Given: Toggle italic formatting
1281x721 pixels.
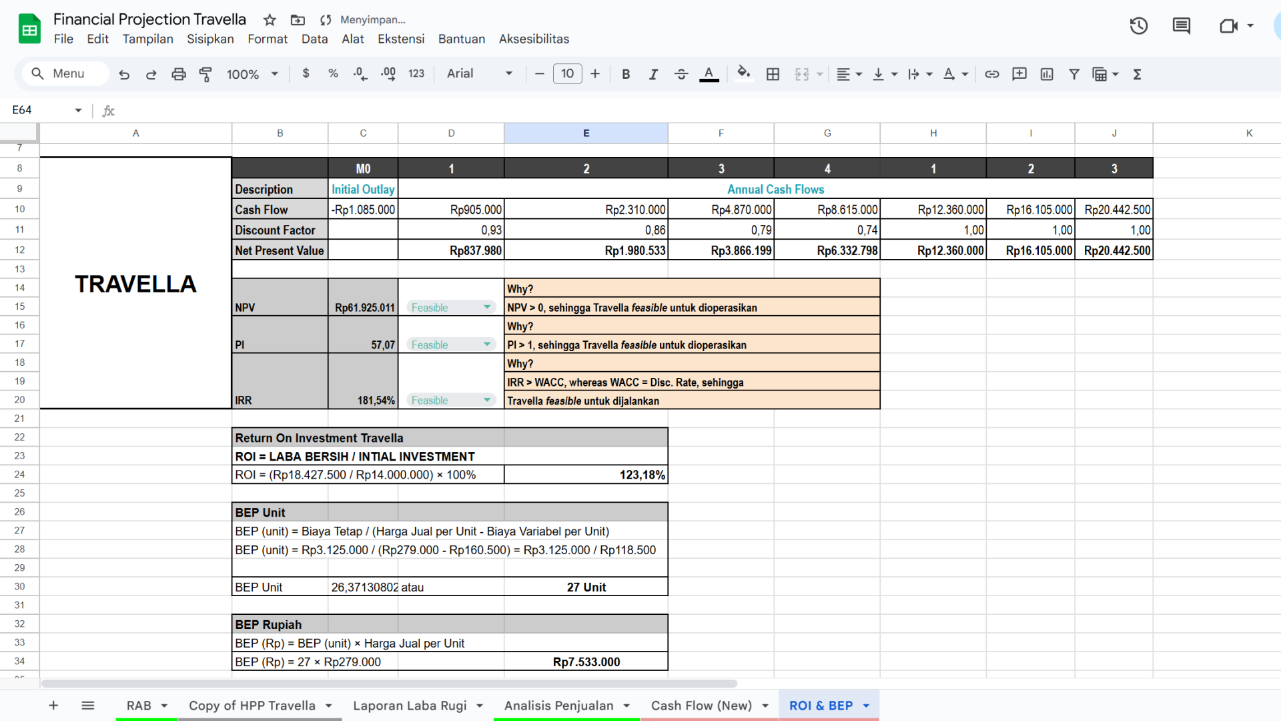Looking at the screenshot, I should pos(653,74).
